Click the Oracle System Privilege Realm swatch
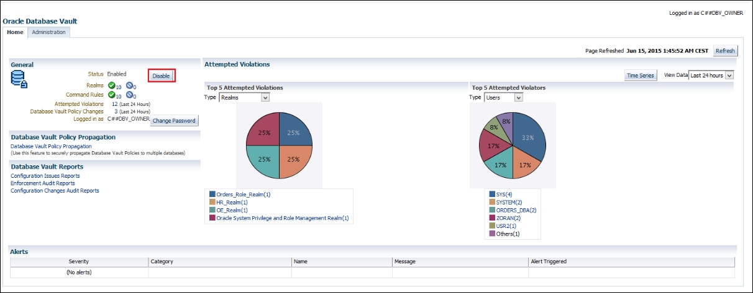This screenshot has width=753, height=293. coord(212,218)
